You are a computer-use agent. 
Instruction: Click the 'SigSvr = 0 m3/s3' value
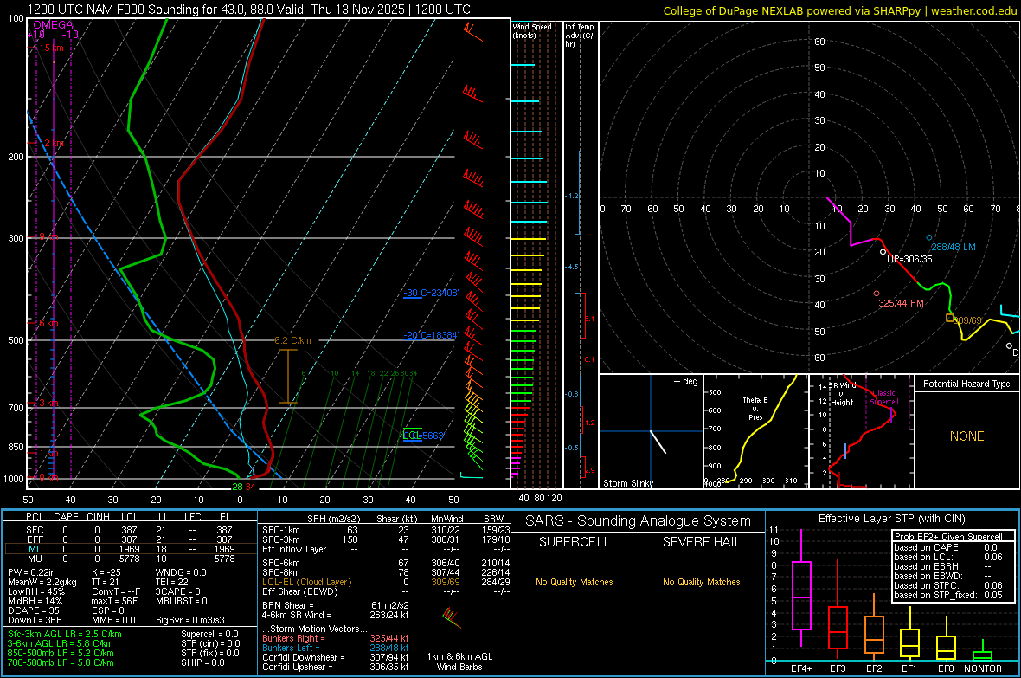pos(190,620)
